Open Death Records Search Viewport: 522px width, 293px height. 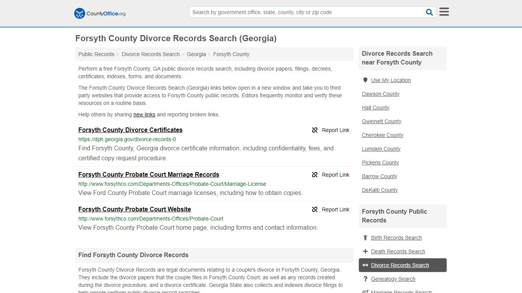point(398,251)
